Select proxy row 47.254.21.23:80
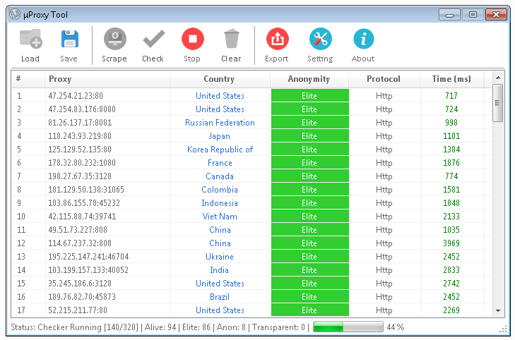This screenshot has width=515, height=340. 76,96
